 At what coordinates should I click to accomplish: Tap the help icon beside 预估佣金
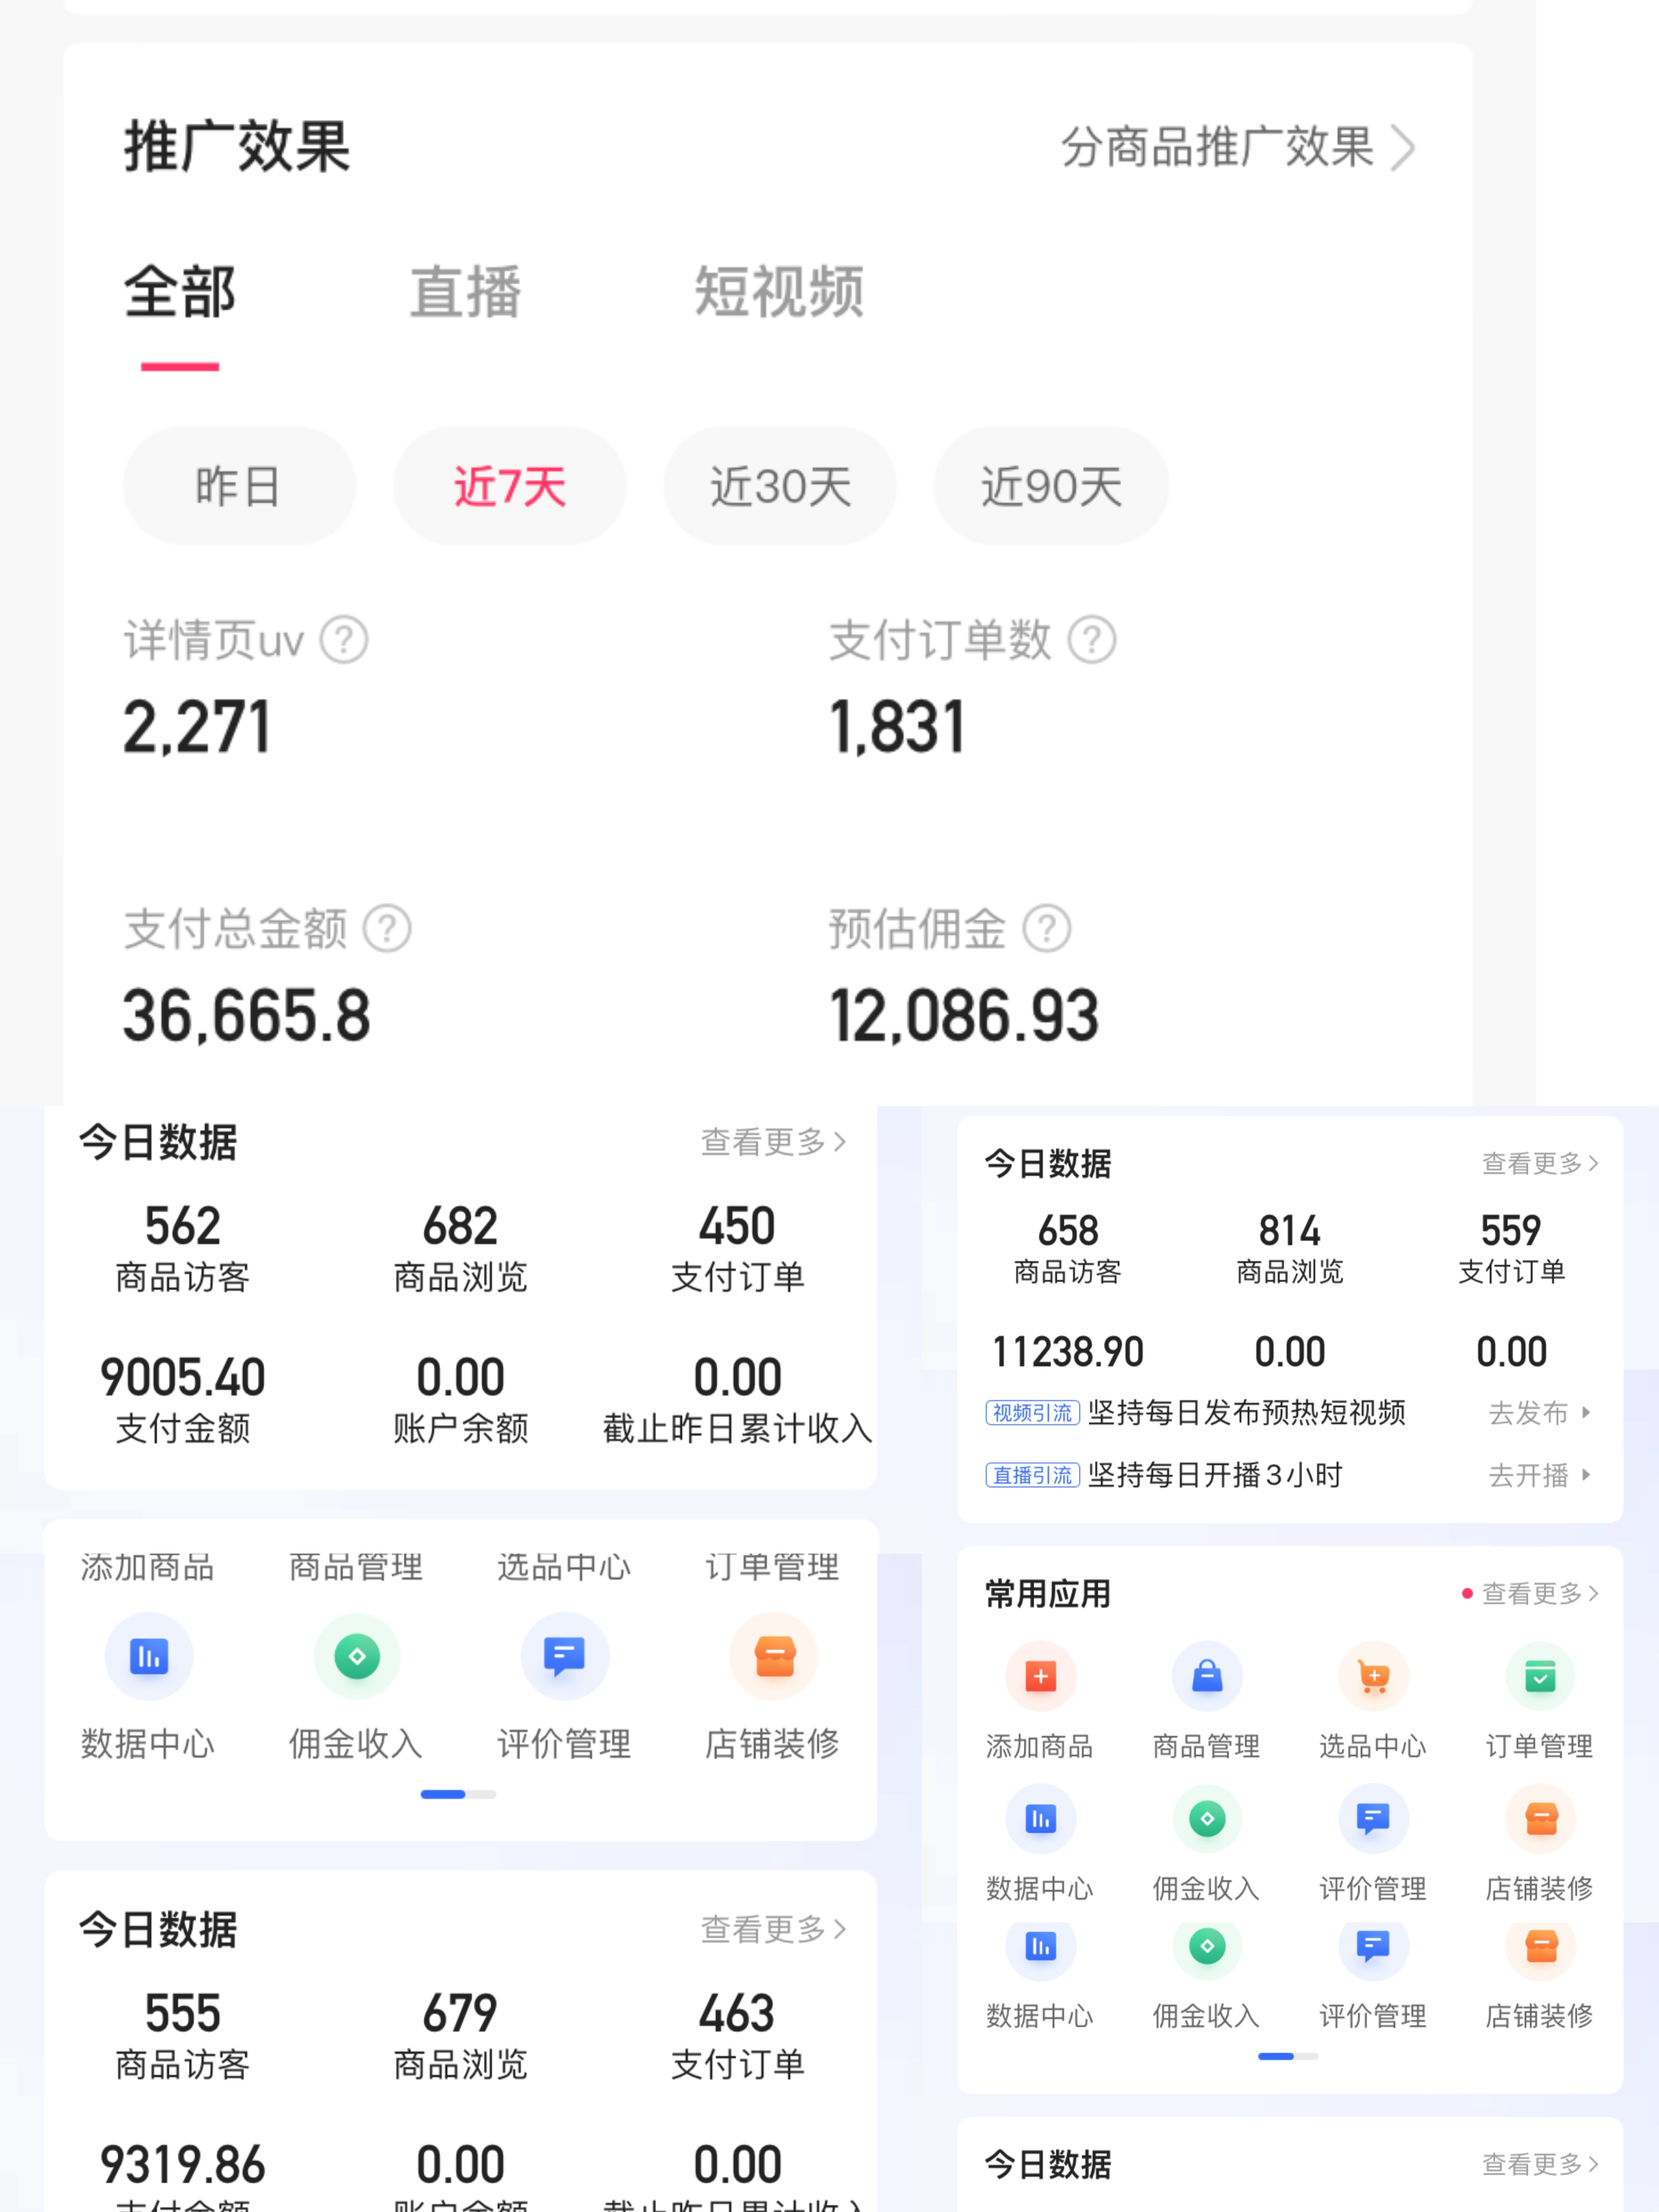(x=1047, y=929)
